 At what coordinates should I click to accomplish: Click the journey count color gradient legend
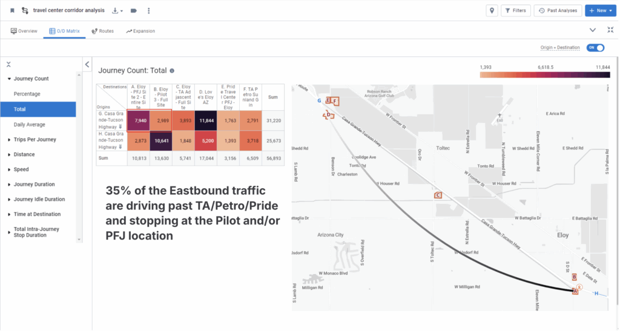click(x=544, y=75)
